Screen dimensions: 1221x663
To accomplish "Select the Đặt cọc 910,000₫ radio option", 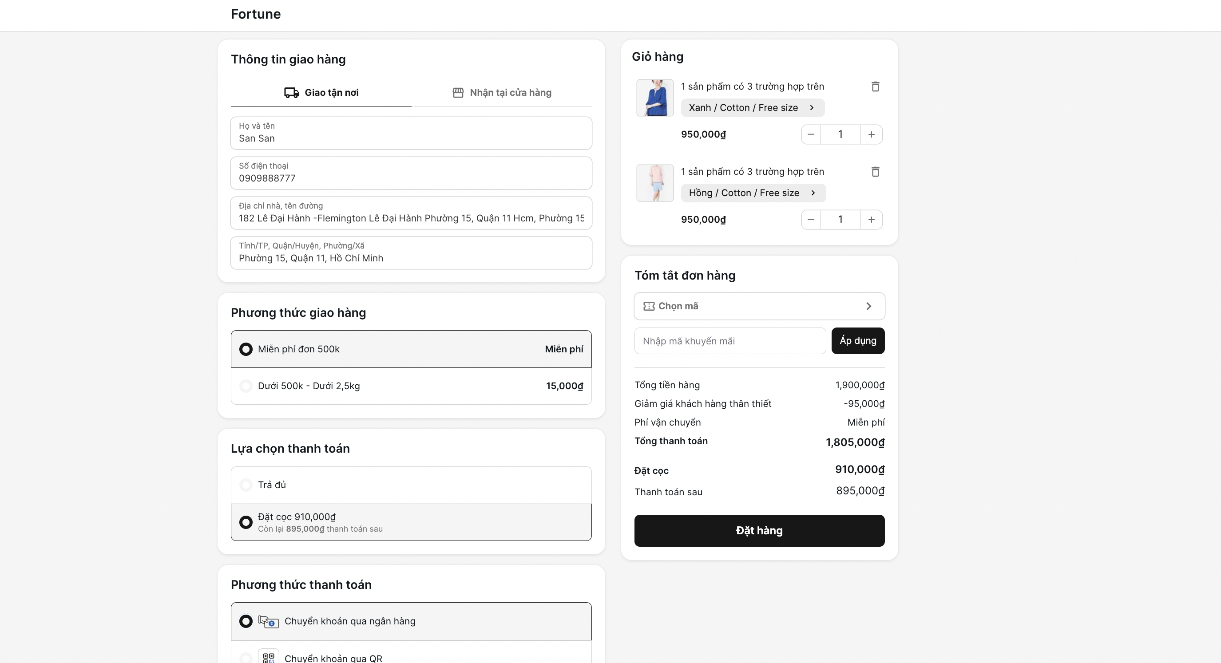I will tap(246, 522).
